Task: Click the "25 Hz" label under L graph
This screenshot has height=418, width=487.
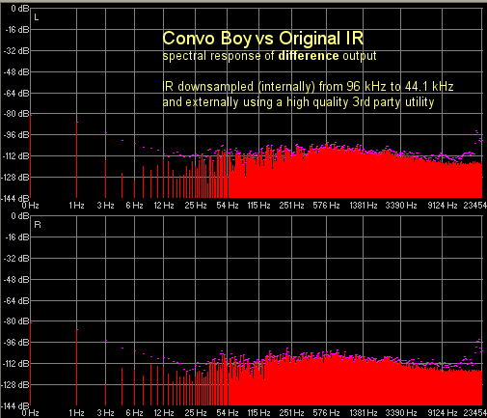Action: pyautogui.click(x=196, y=206)
